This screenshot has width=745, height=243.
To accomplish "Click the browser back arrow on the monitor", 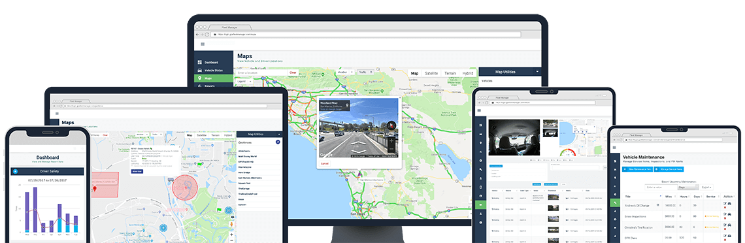I will click(x=197, y=34).
